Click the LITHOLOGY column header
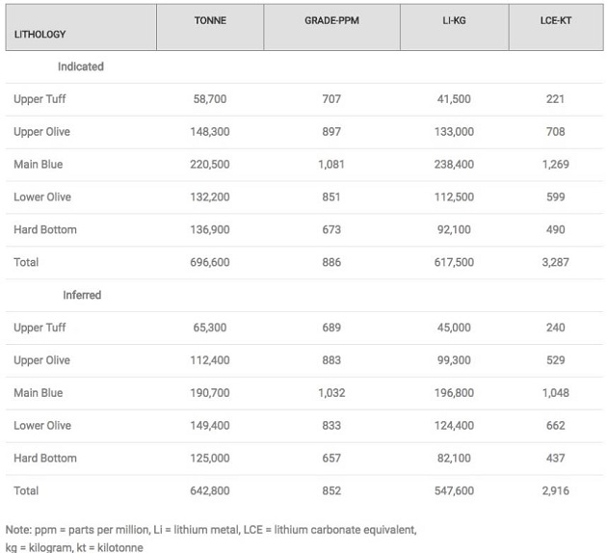607x553 pixels. pyautogui.click(x=40, y=34)
